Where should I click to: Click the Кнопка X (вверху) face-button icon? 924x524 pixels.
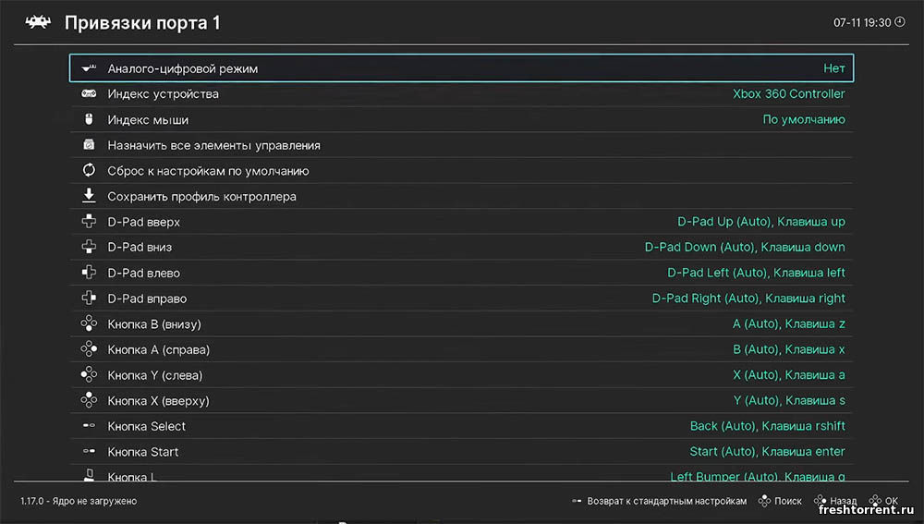(x=89, y=400)
